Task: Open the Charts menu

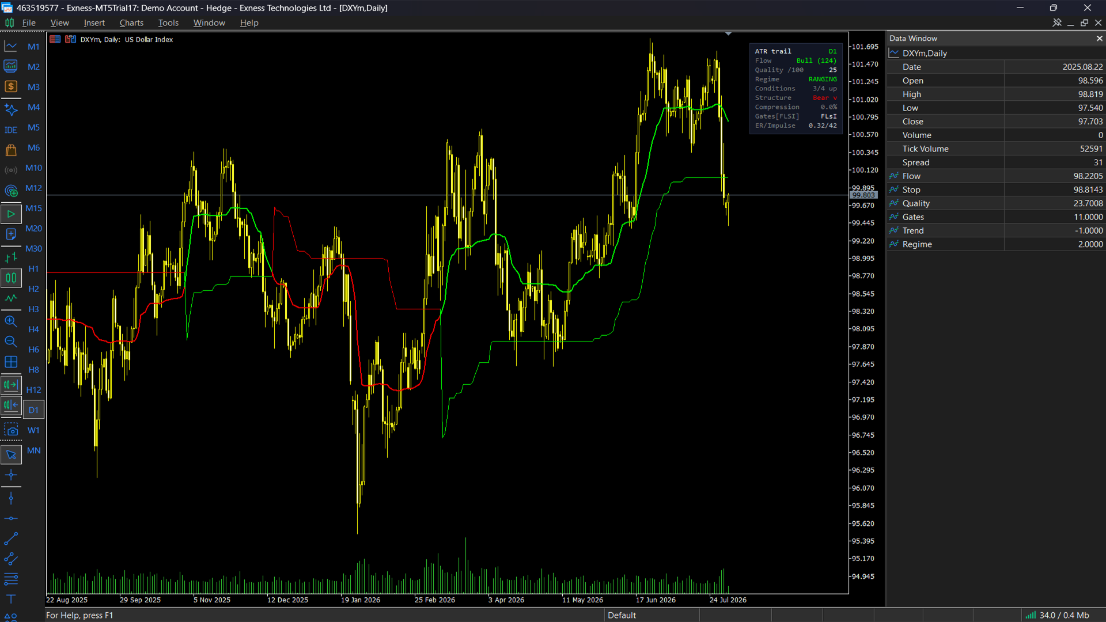Action: [x=131, y=23]
